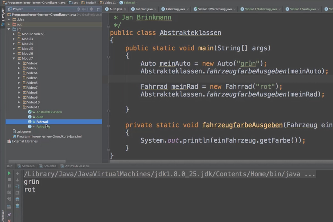
Task: Select the Fahrzeug class in the tree
Action: 43,126
